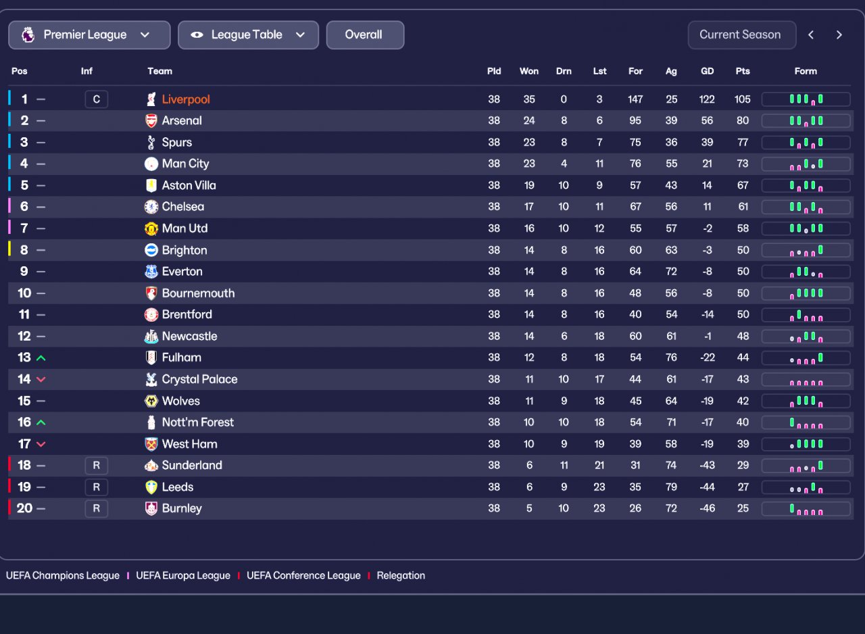This screenshot has height=634, width=865.
Task: Click the Brighton club badge icon
Action: (x=151, y=250)
